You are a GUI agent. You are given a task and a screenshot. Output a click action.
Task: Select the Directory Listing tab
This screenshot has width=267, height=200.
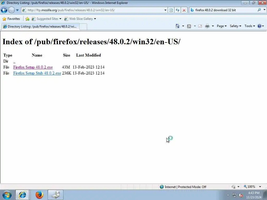point(40,27)
